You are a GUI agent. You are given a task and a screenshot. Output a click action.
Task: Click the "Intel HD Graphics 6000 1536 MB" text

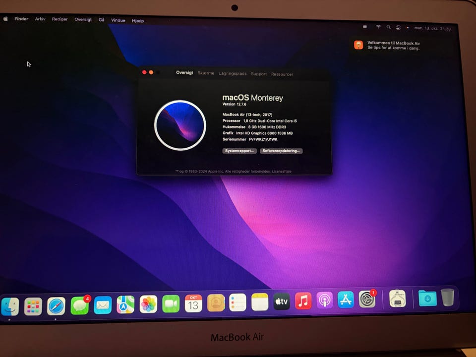pyautogui.click(x=264, y=133)
